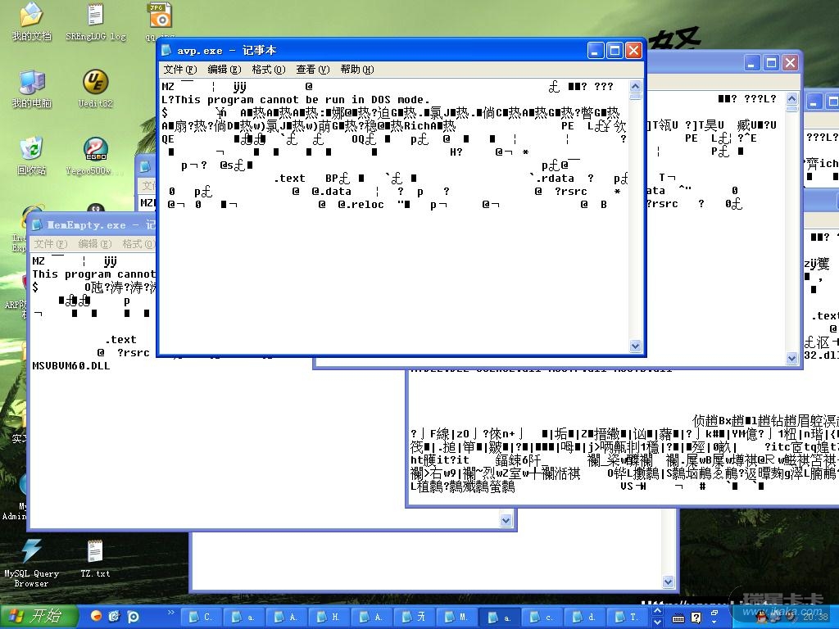The image size is (839, 629).
Task: Click the Notepad icon in avp.exe title bar
Action: point(167,50)
